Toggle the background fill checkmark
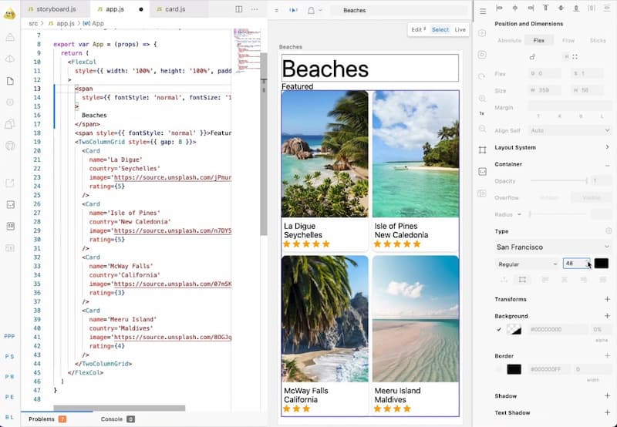 coord(499,329)
